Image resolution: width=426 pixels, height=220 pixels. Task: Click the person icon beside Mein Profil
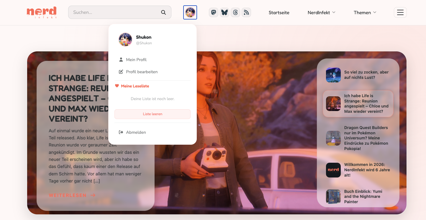(x=121, y=60)
